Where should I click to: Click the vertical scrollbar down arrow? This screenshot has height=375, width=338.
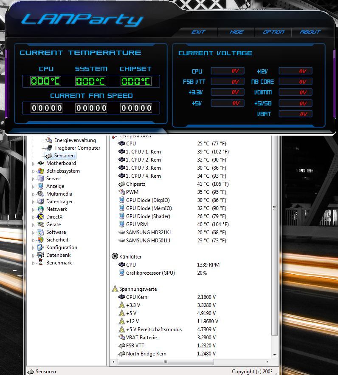click(274, 355)
